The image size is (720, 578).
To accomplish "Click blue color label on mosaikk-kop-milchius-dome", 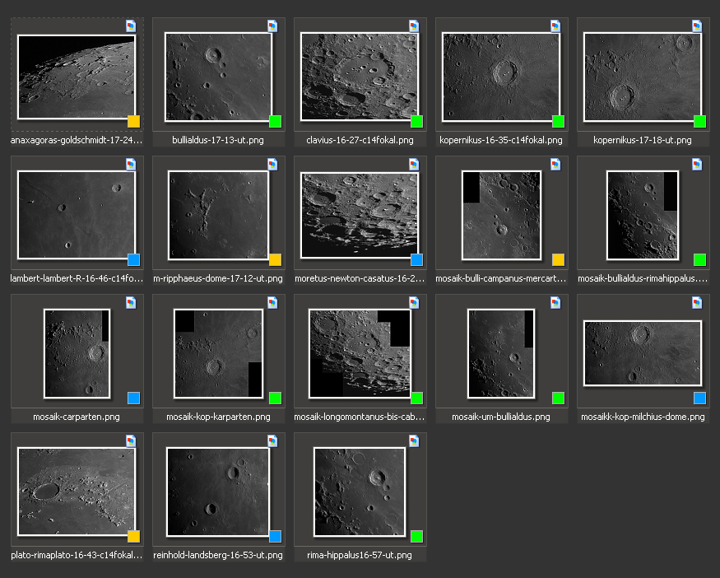I will tap(700, 399).
